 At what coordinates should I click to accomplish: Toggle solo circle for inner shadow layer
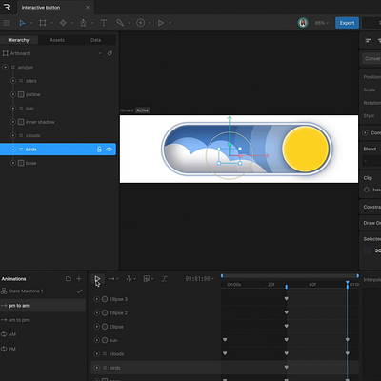coord(13,122)
